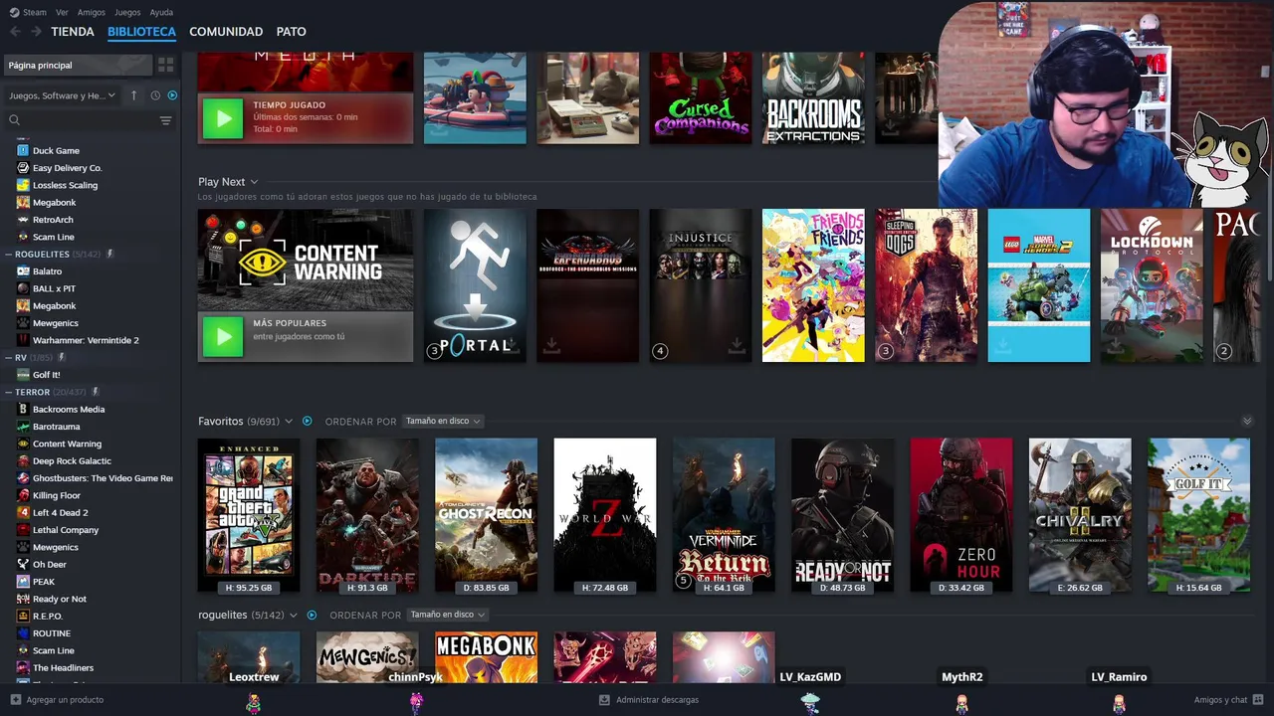
Task: Click the R.E.P.O. icon in sidebar
Action: (23, 617)
